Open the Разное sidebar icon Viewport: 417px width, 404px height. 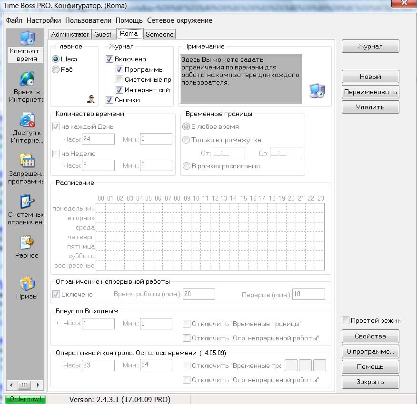coord(27,242)
